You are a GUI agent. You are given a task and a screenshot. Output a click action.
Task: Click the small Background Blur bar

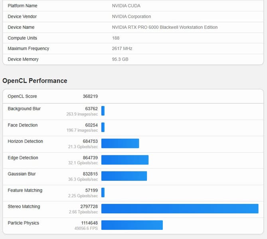(x=103, y=111)
